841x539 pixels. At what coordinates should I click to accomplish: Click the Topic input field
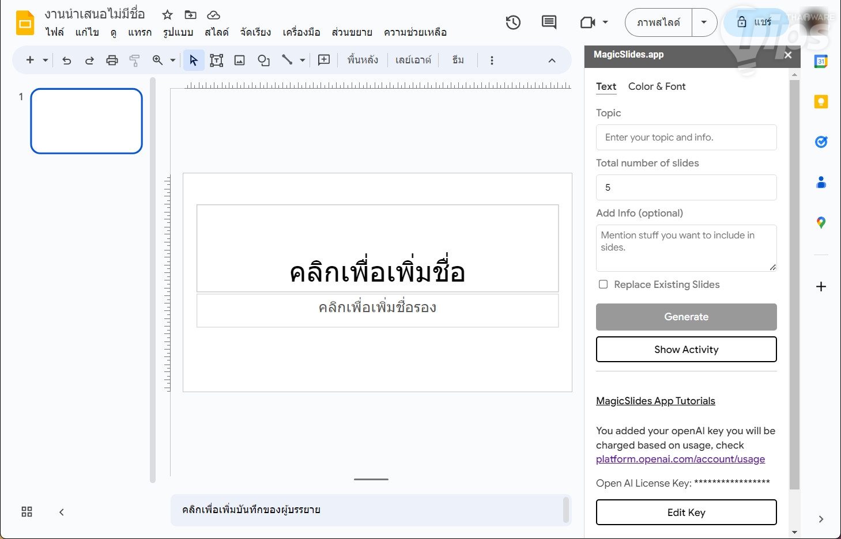pos(686,137)
